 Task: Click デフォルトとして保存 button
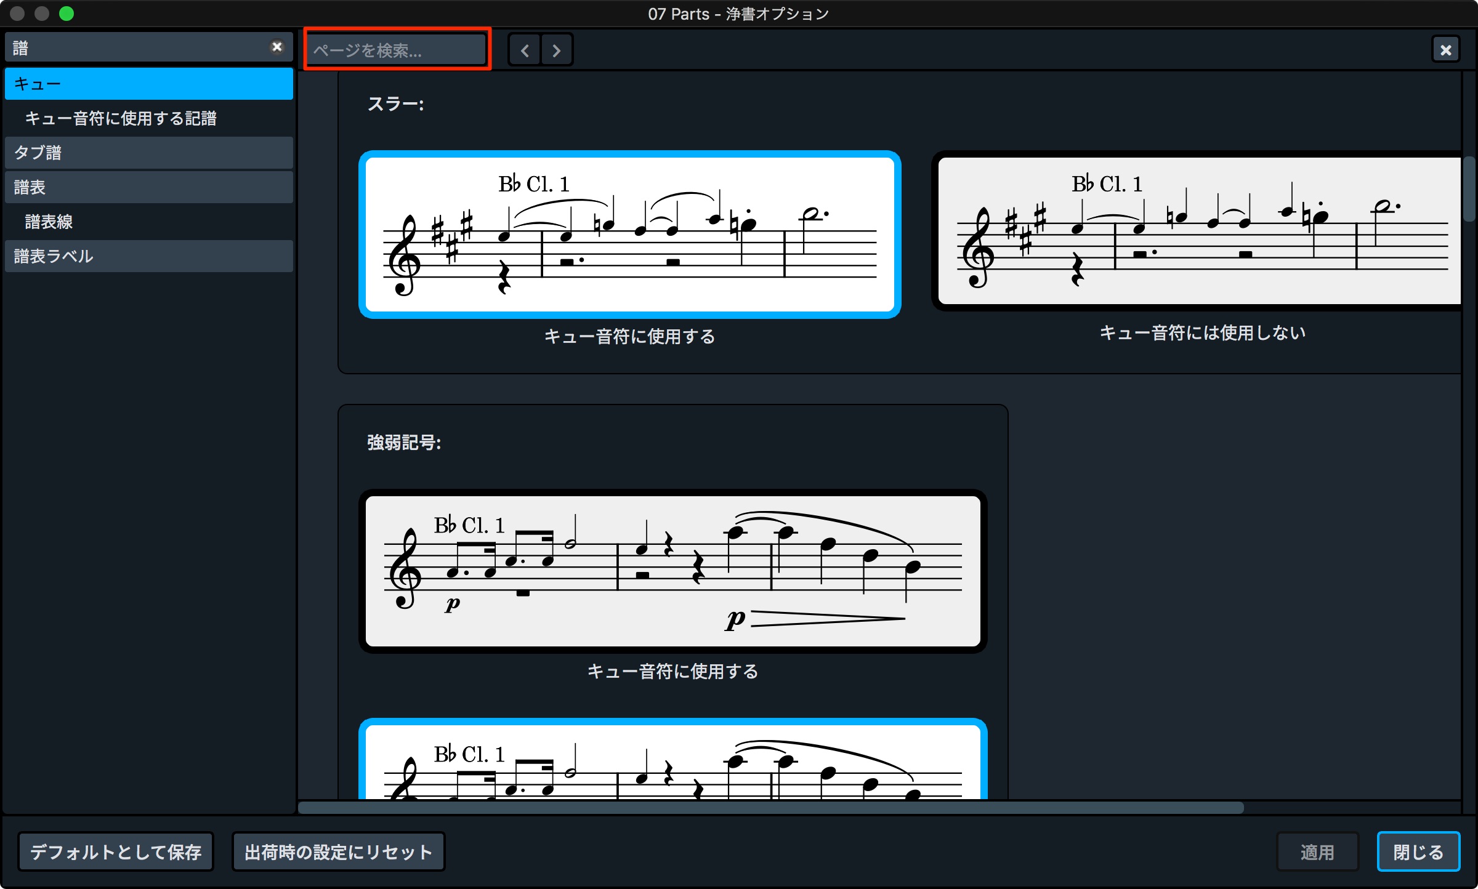[x=116, y=852]
